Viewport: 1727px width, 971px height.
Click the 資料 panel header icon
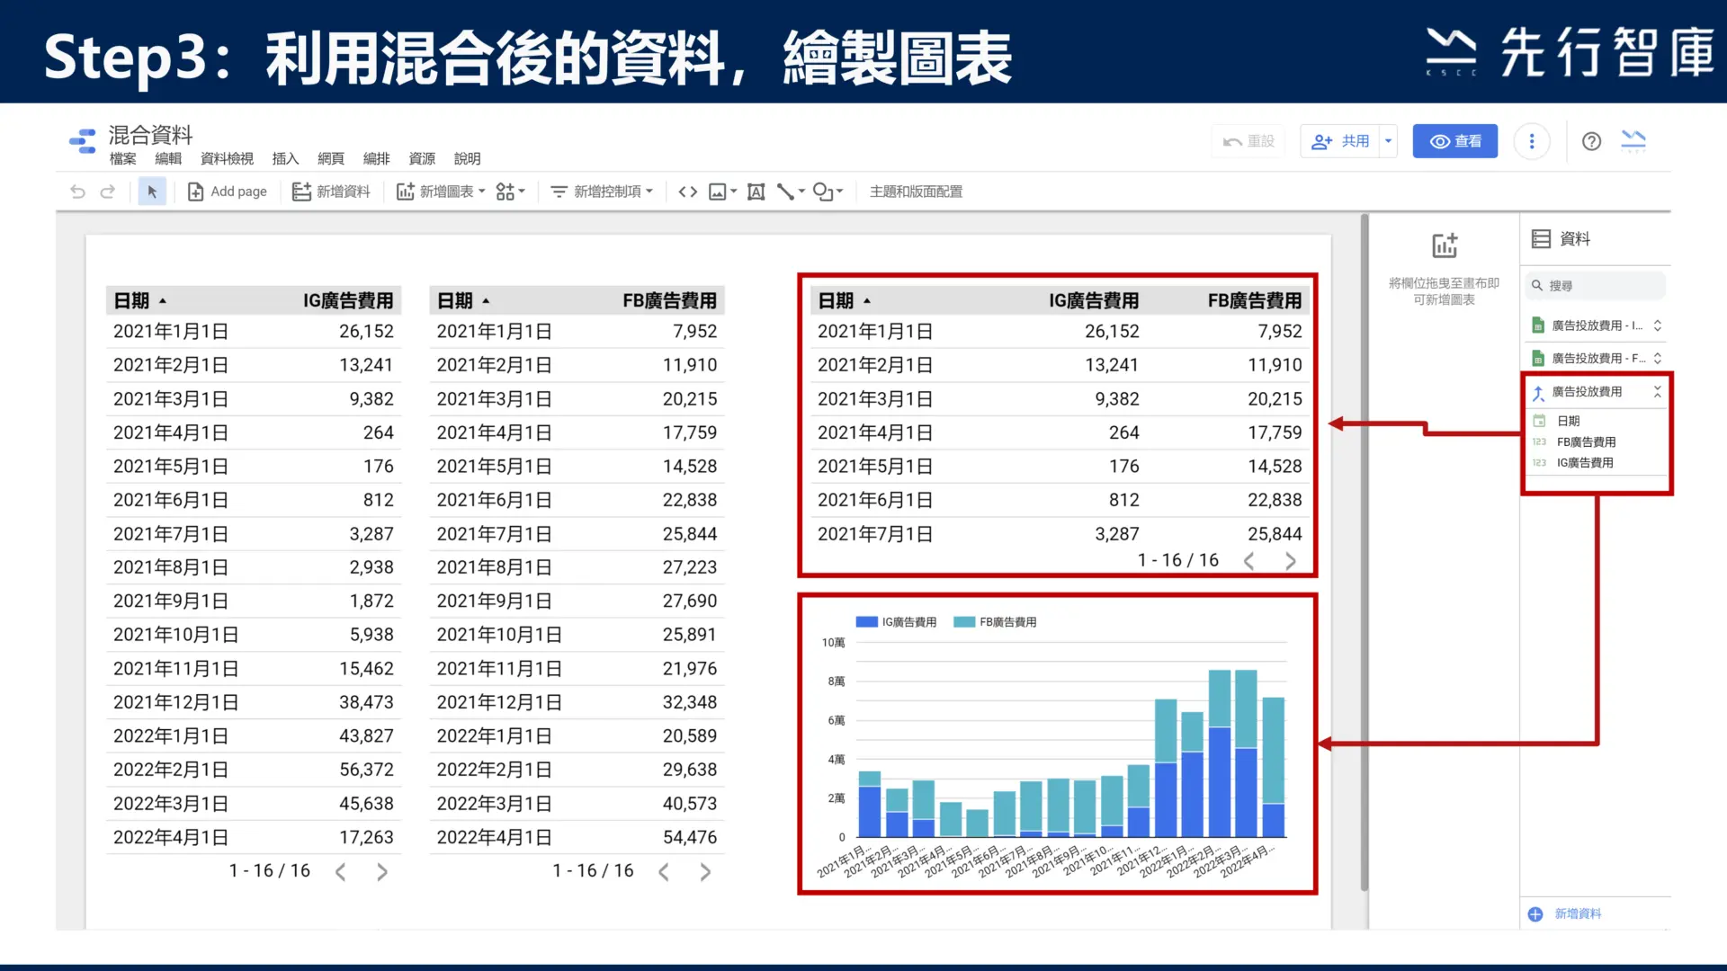point(1541,239)
